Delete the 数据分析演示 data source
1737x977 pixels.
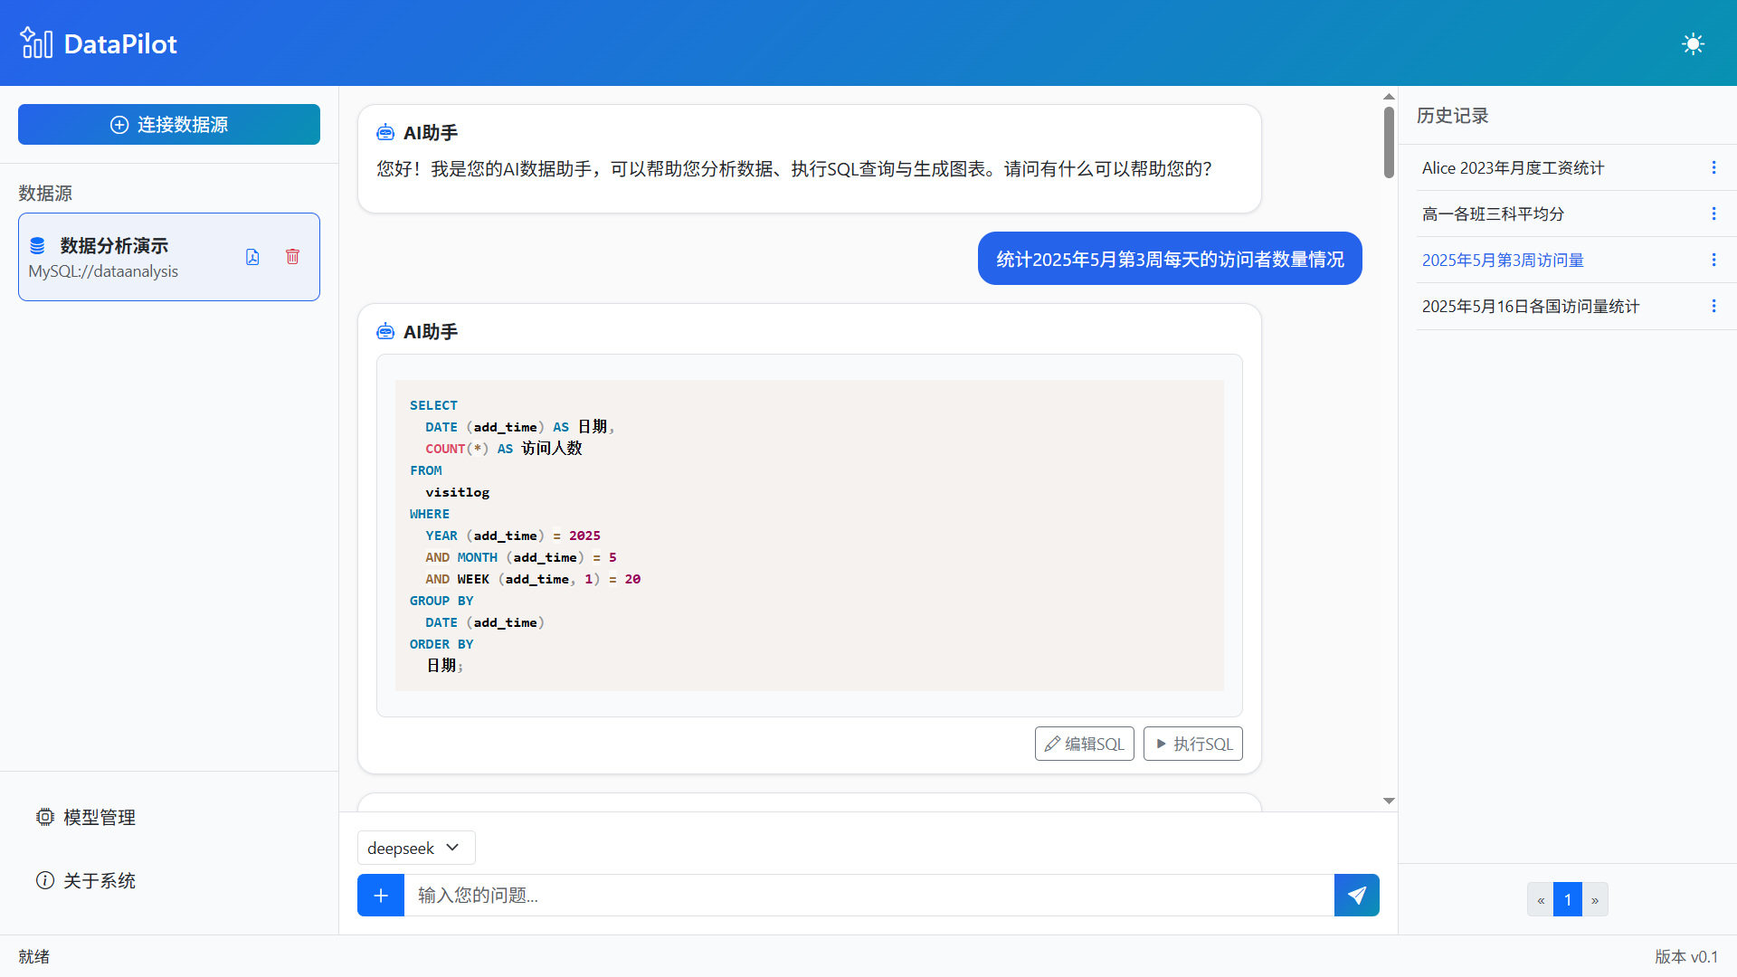[292, 257]
